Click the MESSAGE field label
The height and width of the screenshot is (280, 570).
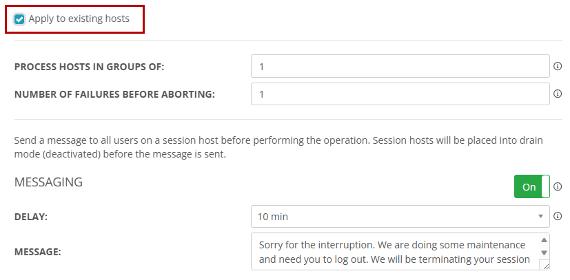tap(37, 252)
